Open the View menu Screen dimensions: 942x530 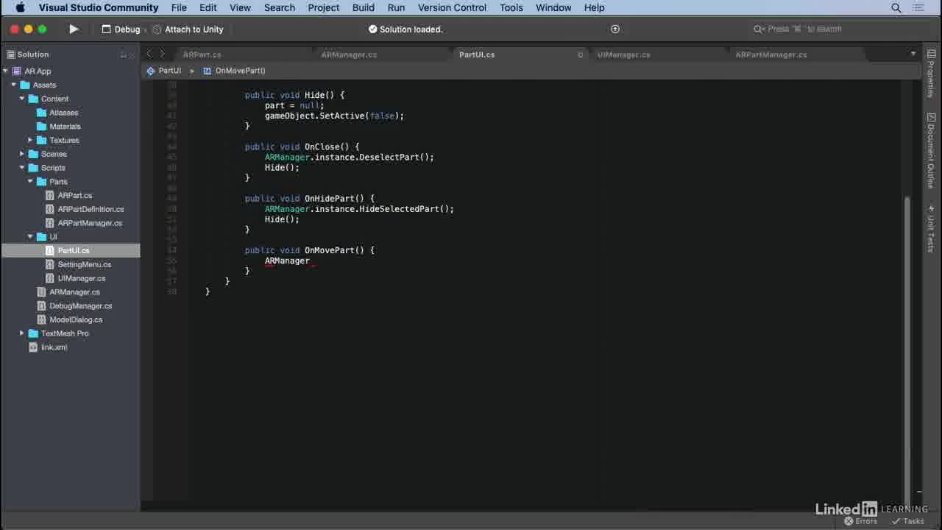[x=240, y=7]
